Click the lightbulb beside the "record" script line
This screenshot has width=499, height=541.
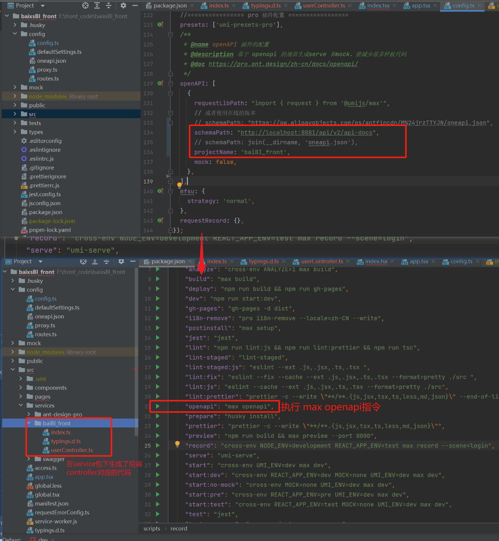pyautogui.click(x=177, y=444)
